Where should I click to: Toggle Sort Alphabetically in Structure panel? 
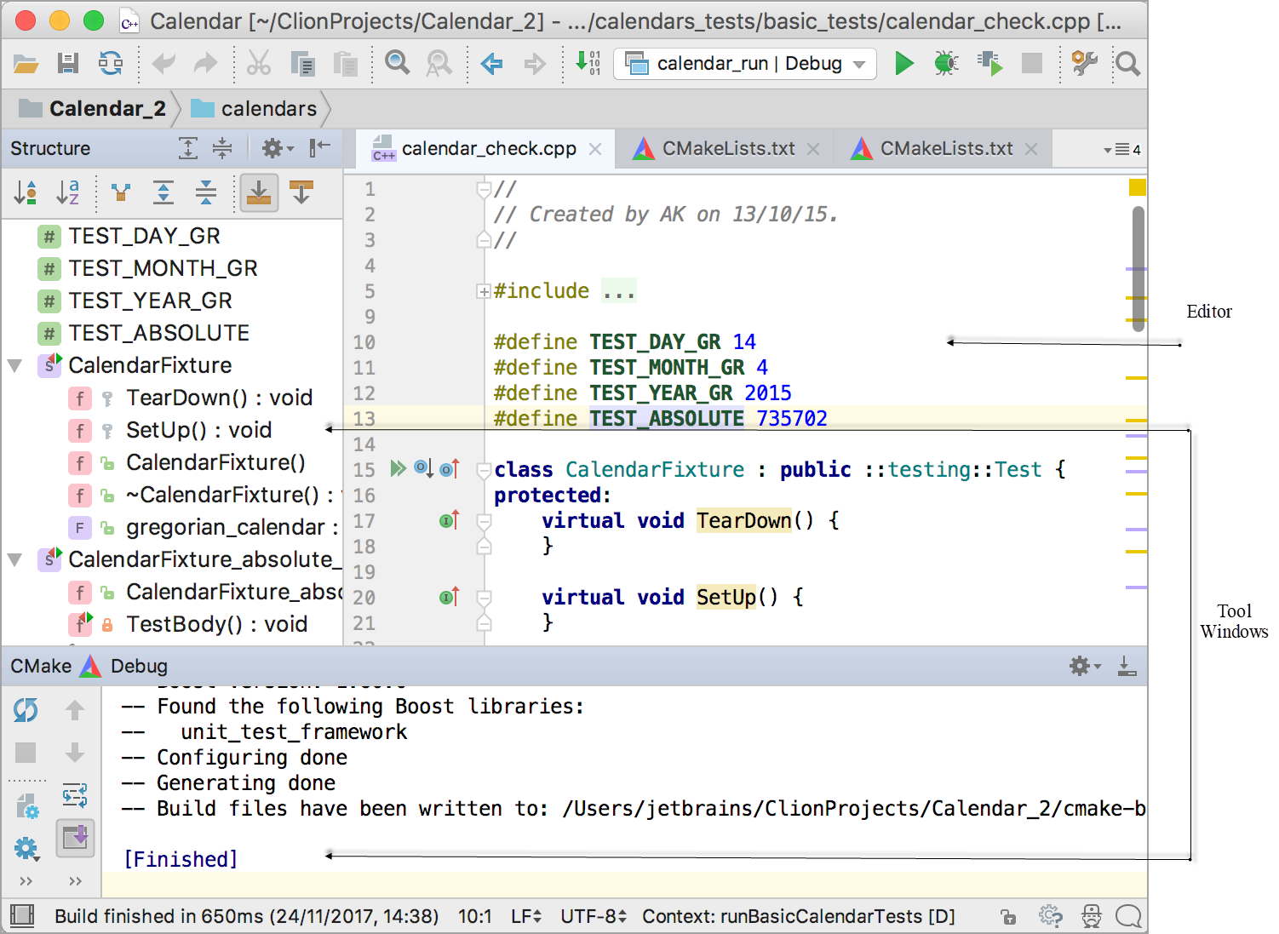coord(68,193)
